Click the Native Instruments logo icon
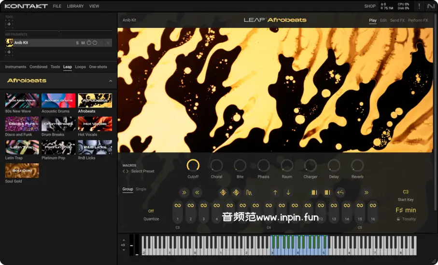Image resolution: width=438 pixels, height=265 pixels. pos(431,6)
